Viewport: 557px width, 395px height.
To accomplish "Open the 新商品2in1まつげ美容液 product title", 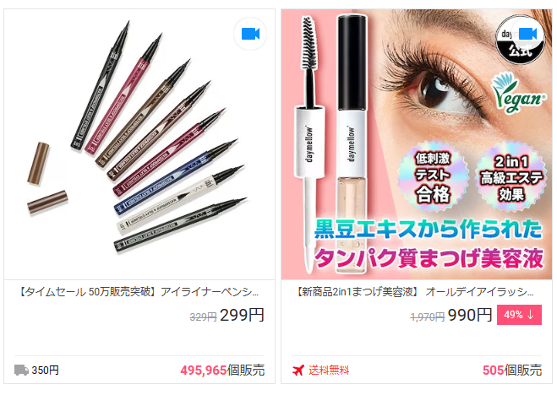I will (x=414, y=292).
